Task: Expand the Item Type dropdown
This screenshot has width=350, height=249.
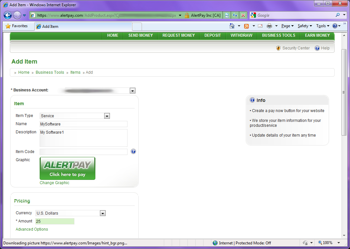Action: pos(107,116)
